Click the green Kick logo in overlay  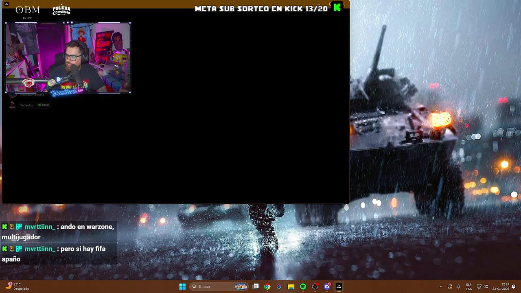coord(337,7)
